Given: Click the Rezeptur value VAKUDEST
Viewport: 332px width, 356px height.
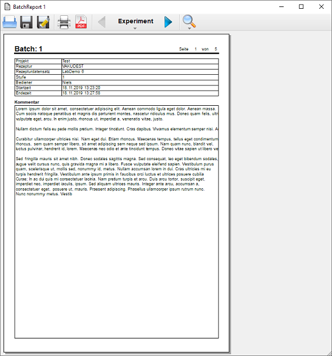Looking at the screenshot, I should tap(73, 66).
